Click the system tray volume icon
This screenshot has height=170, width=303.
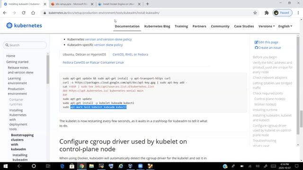[258, 166]
